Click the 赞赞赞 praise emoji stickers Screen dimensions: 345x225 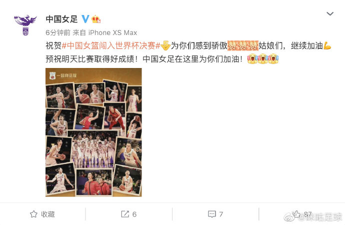point(242,45)
